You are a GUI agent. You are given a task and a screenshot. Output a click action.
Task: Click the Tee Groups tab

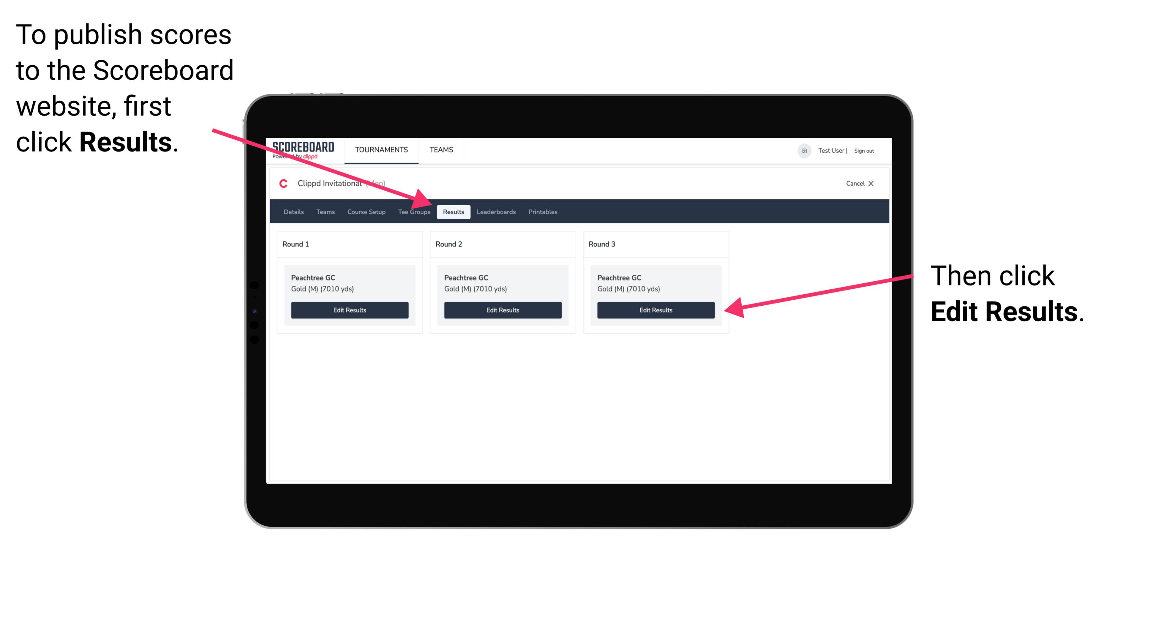pyautogui.click(x=414, y=212)
